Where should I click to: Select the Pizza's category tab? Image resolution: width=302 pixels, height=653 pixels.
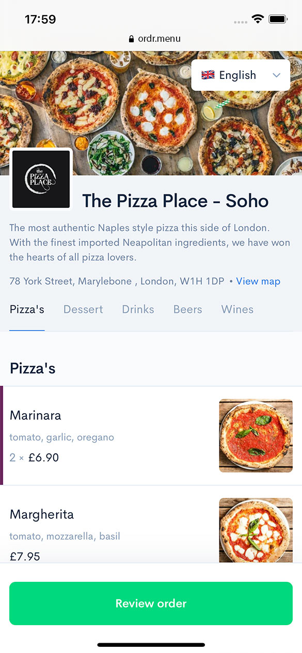click(x=27, y=309)
